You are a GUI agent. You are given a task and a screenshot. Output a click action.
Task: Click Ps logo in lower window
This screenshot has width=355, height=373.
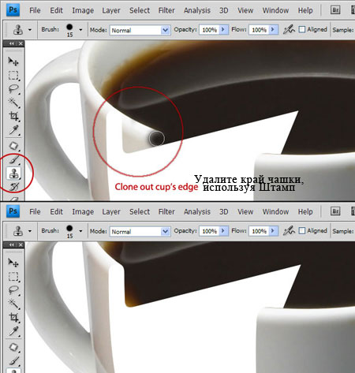pyautogui.click(x=13, y=211)
